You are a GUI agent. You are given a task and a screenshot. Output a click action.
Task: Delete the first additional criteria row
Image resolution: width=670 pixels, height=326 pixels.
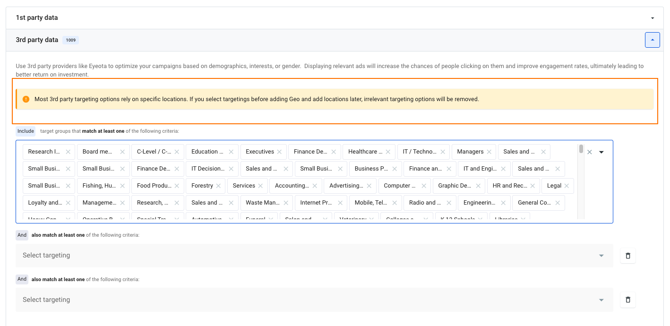tap(628, 255)
